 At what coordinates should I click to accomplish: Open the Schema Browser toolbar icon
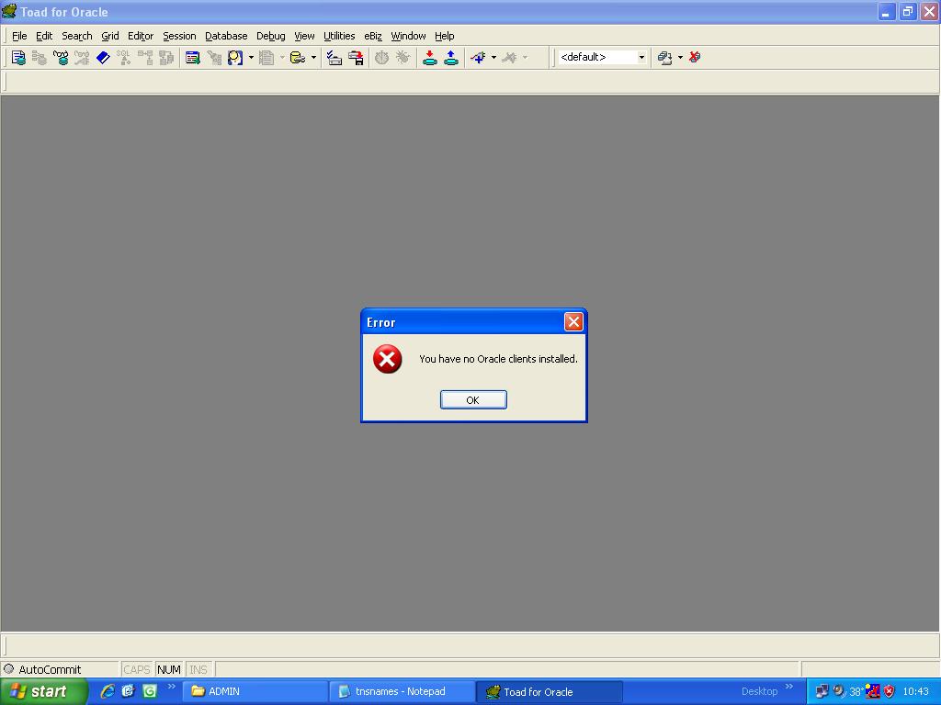(192, 58)
